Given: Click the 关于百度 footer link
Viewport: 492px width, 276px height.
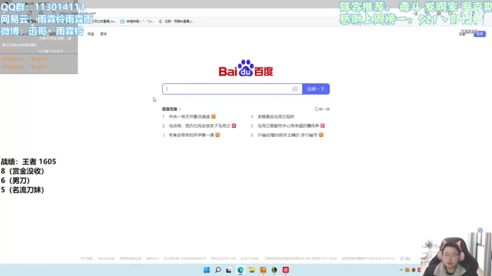Looking at the screenshot, I should tap(86, 258).
